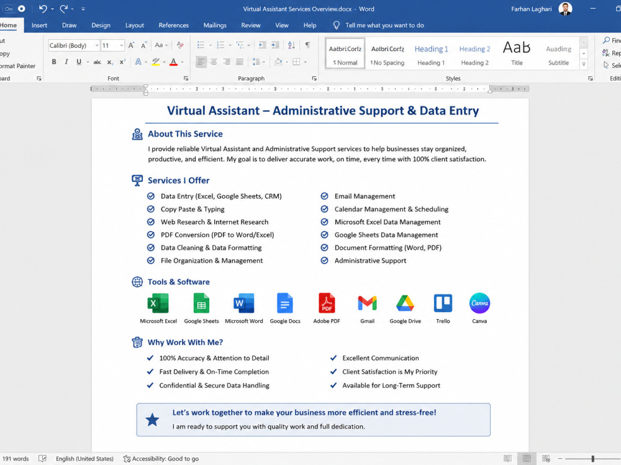Open the Borders dropdown arrow
This screenshot has width=621, height=465.
(x=306, y=62)
